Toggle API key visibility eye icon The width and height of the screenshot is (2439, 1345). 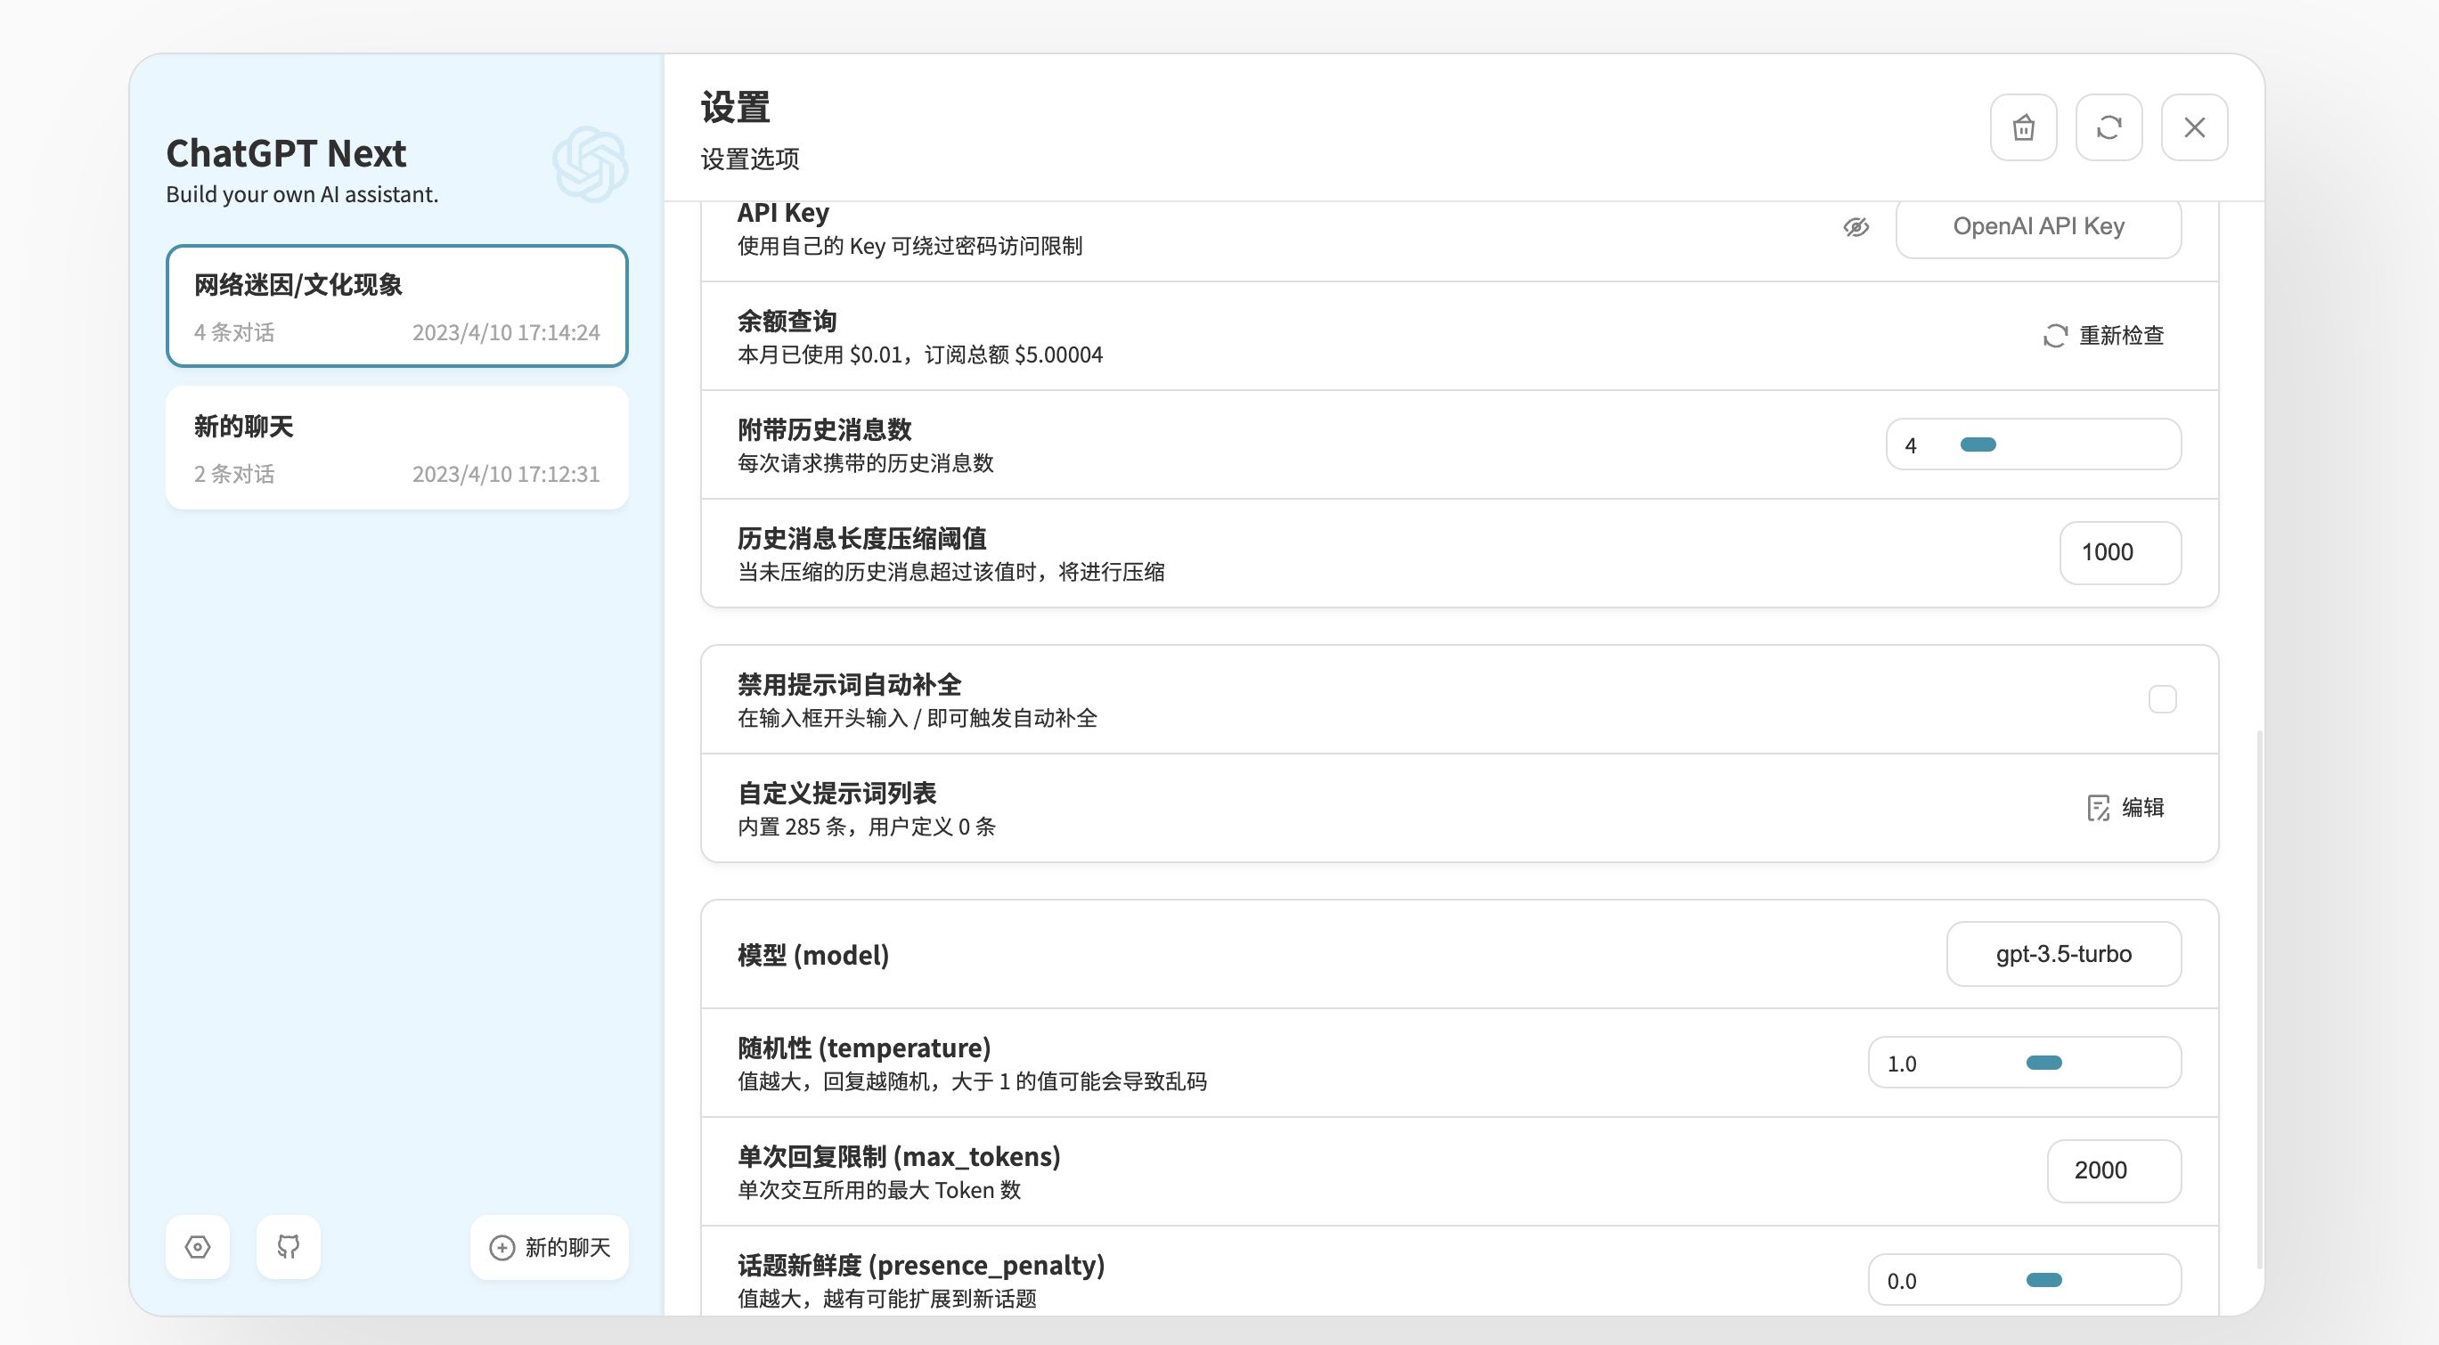pos(1856,227)
